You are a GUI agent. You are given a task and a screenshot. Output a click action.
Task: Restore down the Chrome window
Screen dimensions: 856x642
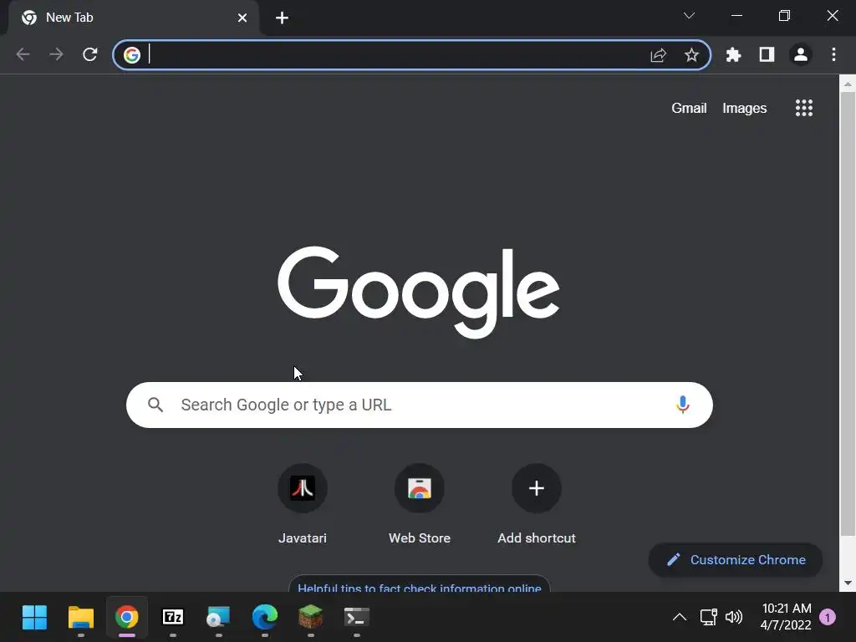tap(784, 16)
